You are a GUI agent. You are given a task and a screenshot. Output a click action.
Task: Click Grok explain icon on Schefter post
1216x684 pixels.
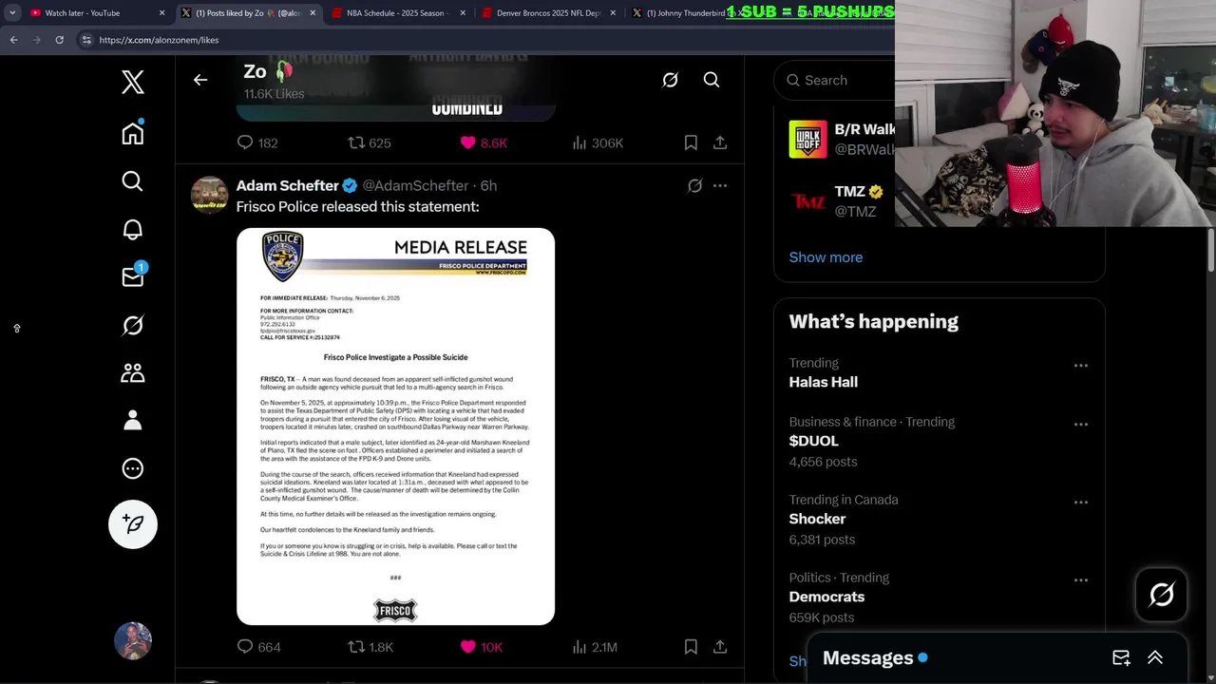(695, 186)
